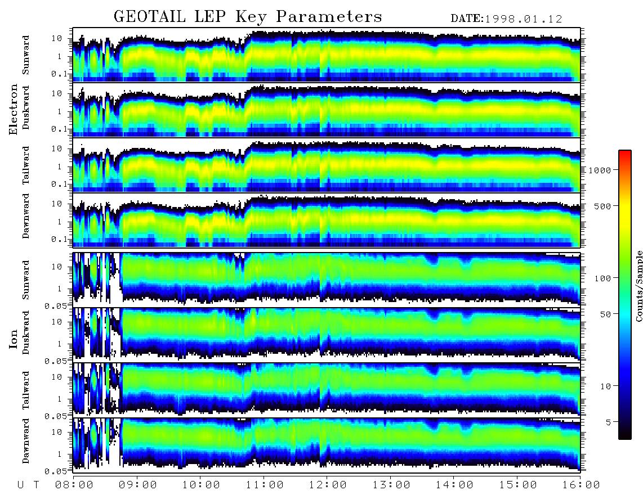Viewport: 643px width, 495px height.
Task: Click the 50 colorbar tick value
Action: [x=605, y=314]
